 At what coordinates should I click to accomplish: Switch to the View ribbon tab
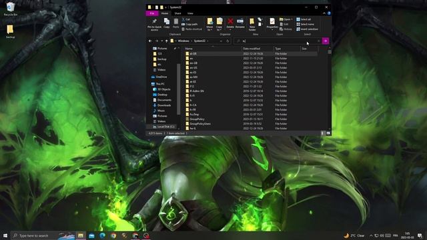(190, 13)
